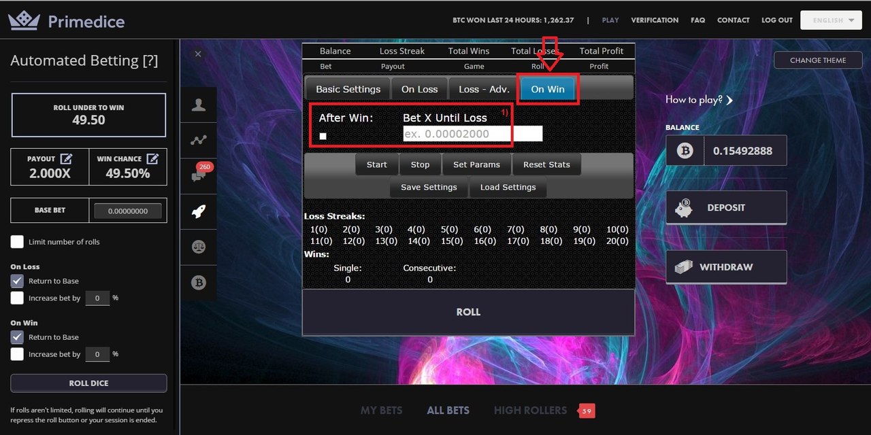Viewport: 871px width, 435px height.
Task: Click Set Params button
Action: pyautogui.click(x=476, y=164)
